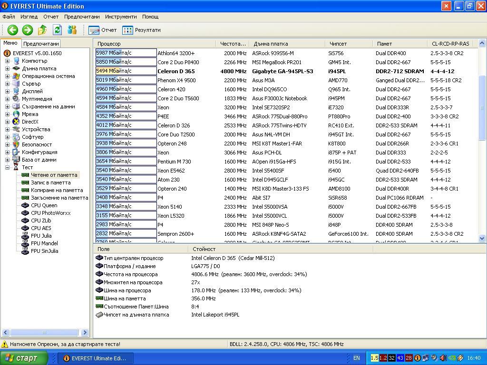Viewport: 487px width, 365px height.
Task: Expand the Съхранение на данни node
Action: click(x=7, y=107)
